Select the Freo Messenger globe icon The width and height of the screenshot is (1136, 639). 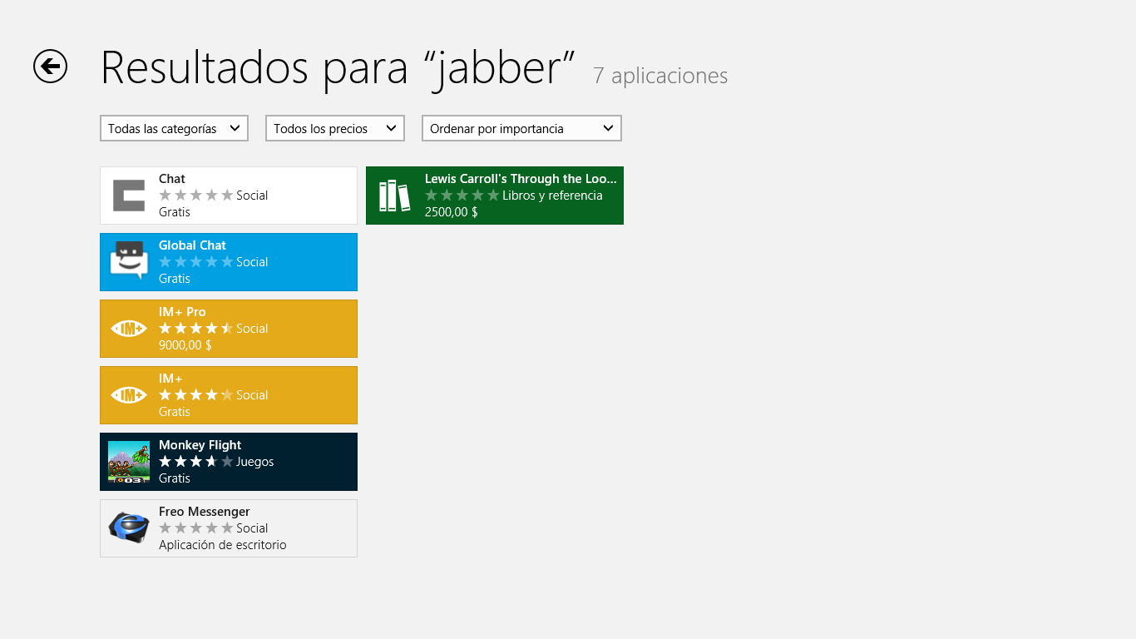point(128,528)
